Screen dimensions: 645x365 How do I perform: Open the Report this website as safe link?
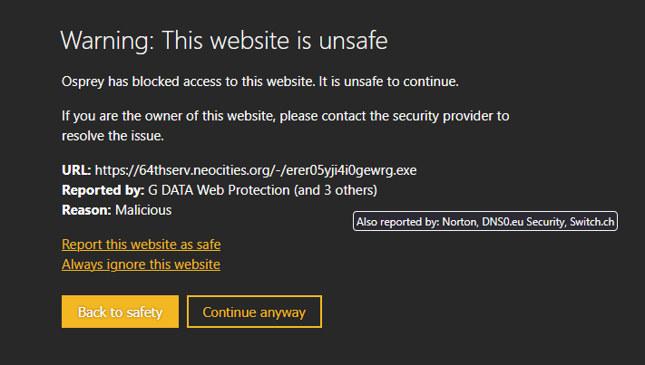coord(142,245)
